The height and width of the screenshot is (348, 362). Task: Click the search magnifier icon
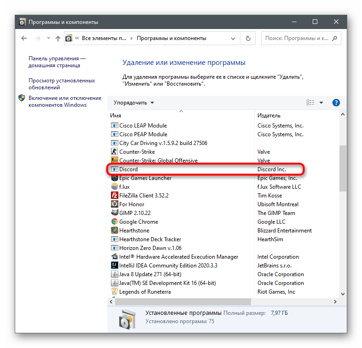click(x=334, y=38)
